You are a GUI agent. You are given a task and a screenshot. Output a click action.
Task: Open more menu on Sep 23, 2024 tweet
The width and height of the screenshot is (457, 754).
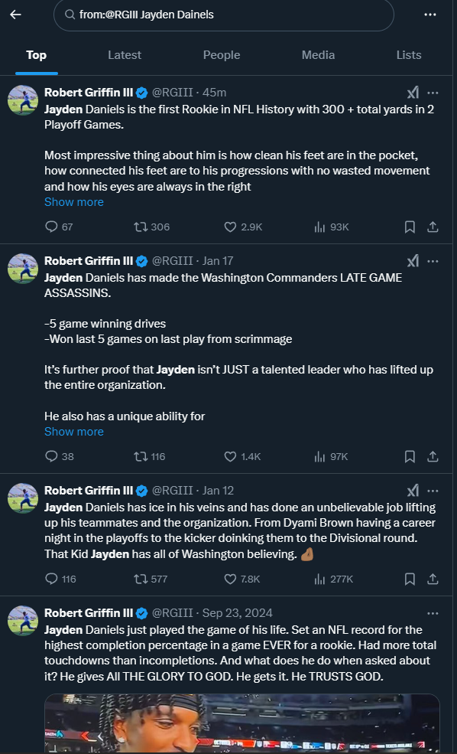pos(433,613)
